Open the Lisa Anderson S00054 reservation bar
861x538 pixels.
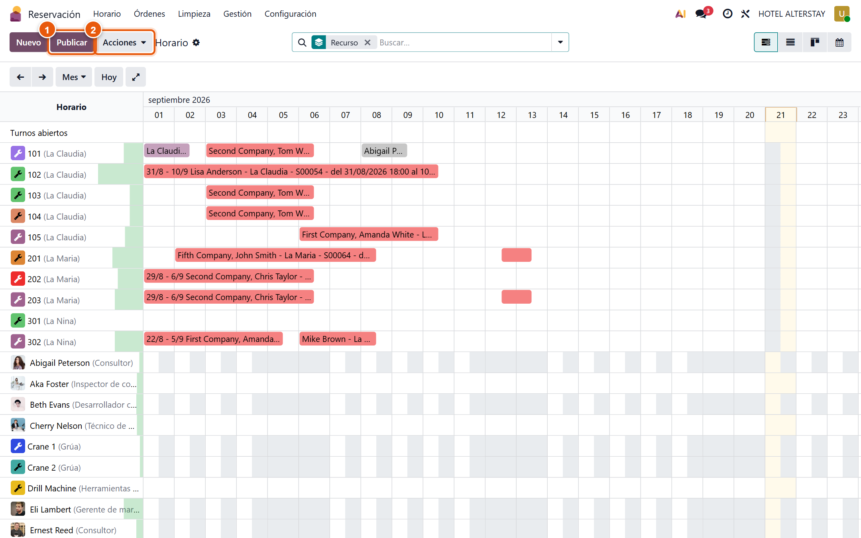(291, 171)
